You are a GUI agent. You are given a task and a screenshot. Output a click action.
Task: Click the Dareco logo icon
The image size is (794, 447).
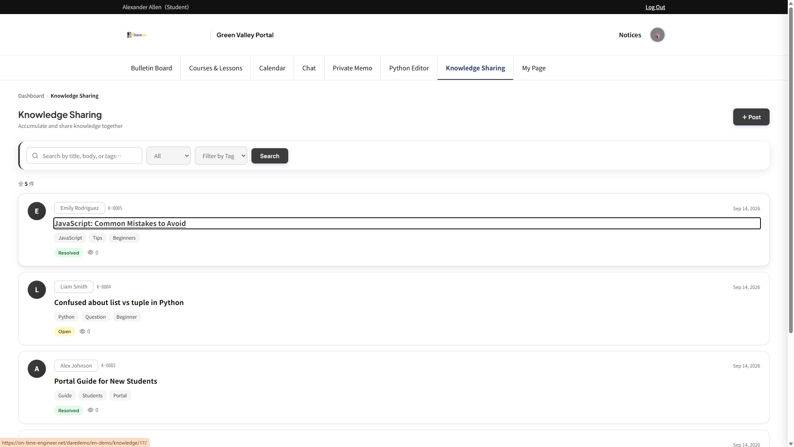pos(136,35)
